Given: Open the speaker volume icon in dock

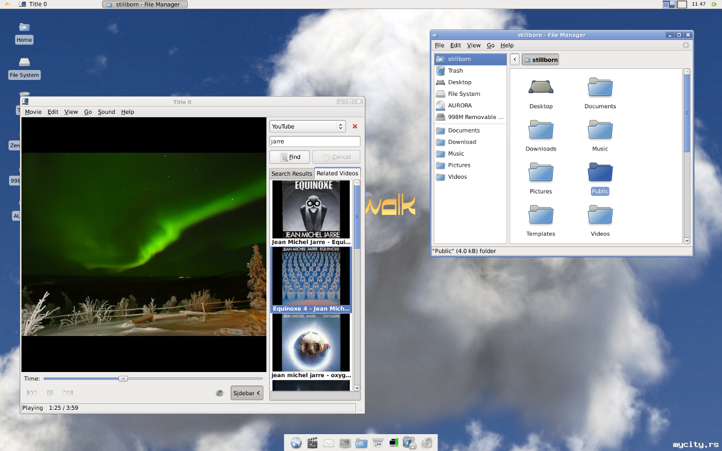Looking at the screenshot, I should [426, 443].
